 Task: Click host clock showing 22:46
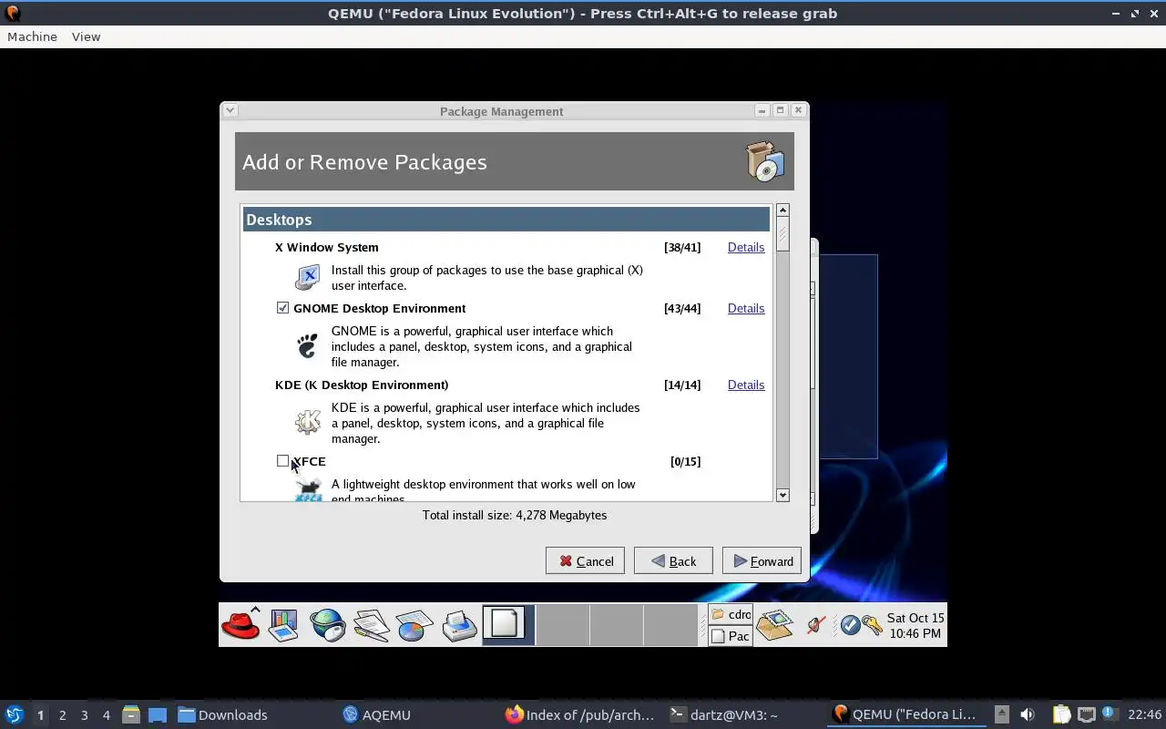1144,714
